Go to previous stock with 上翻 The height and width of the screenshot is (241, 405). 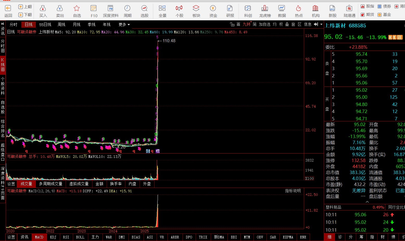coord(25,7)
